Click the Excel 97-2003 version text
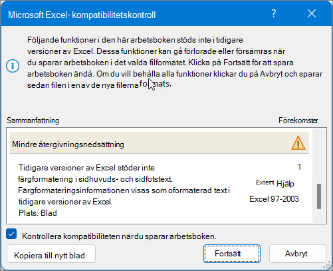This screenshot has height=271, width=333. point(274,199)
